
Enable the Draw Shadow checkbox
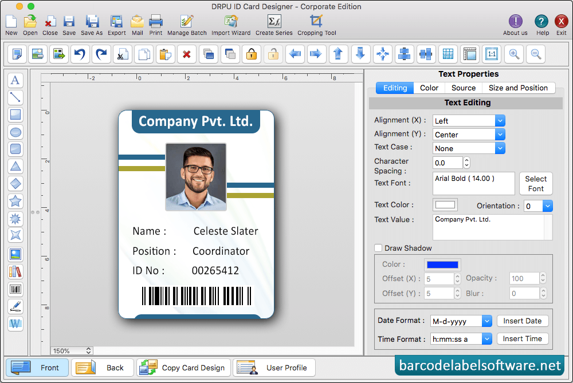[x=378, y=248]
